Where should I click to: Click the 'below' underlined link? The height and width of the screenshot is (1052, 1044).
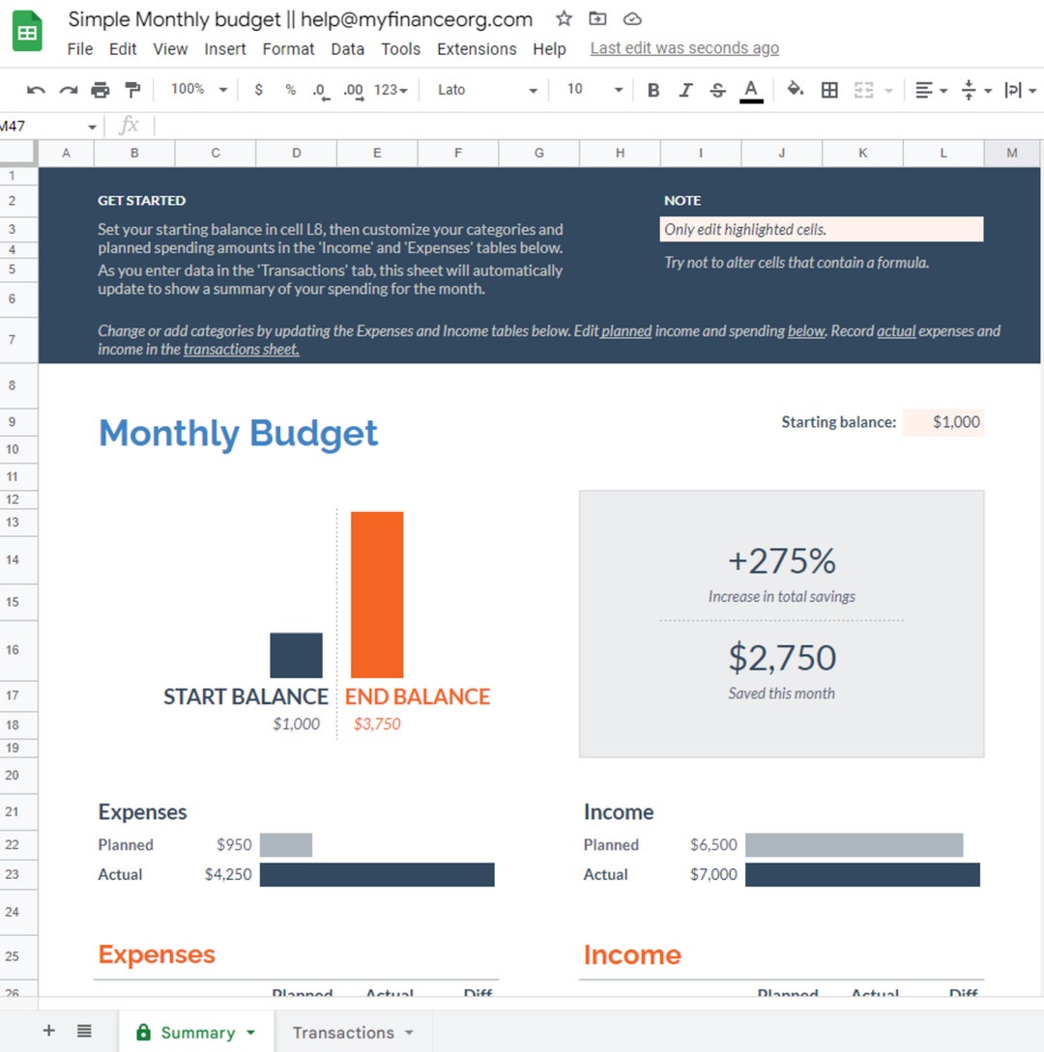pos(806,330)
